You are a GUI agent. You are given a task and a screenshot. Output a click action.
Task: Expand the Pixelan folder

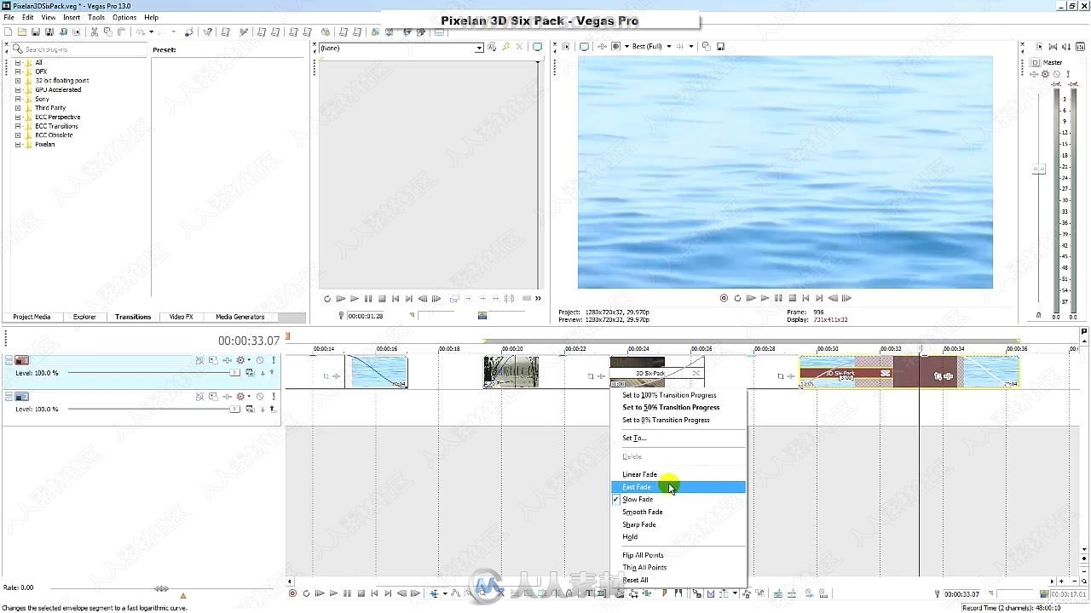[x=17, y=144]
